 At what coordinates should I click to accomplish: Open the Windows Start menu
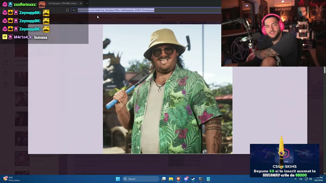pos(118,179)
